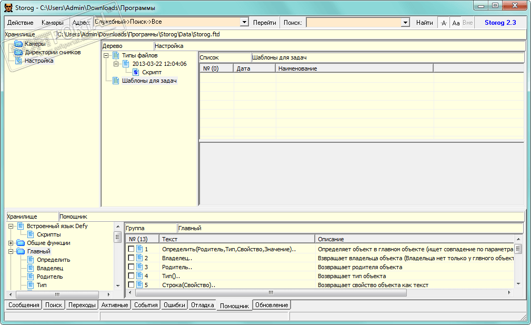Click the Общие функции folder icon
The image size is (531, 325).
click(21, 243)
